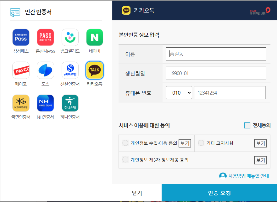Pick the 하나은행 하나인증서 icon
This screenshot has width=277, height=202.
[70, 103]
